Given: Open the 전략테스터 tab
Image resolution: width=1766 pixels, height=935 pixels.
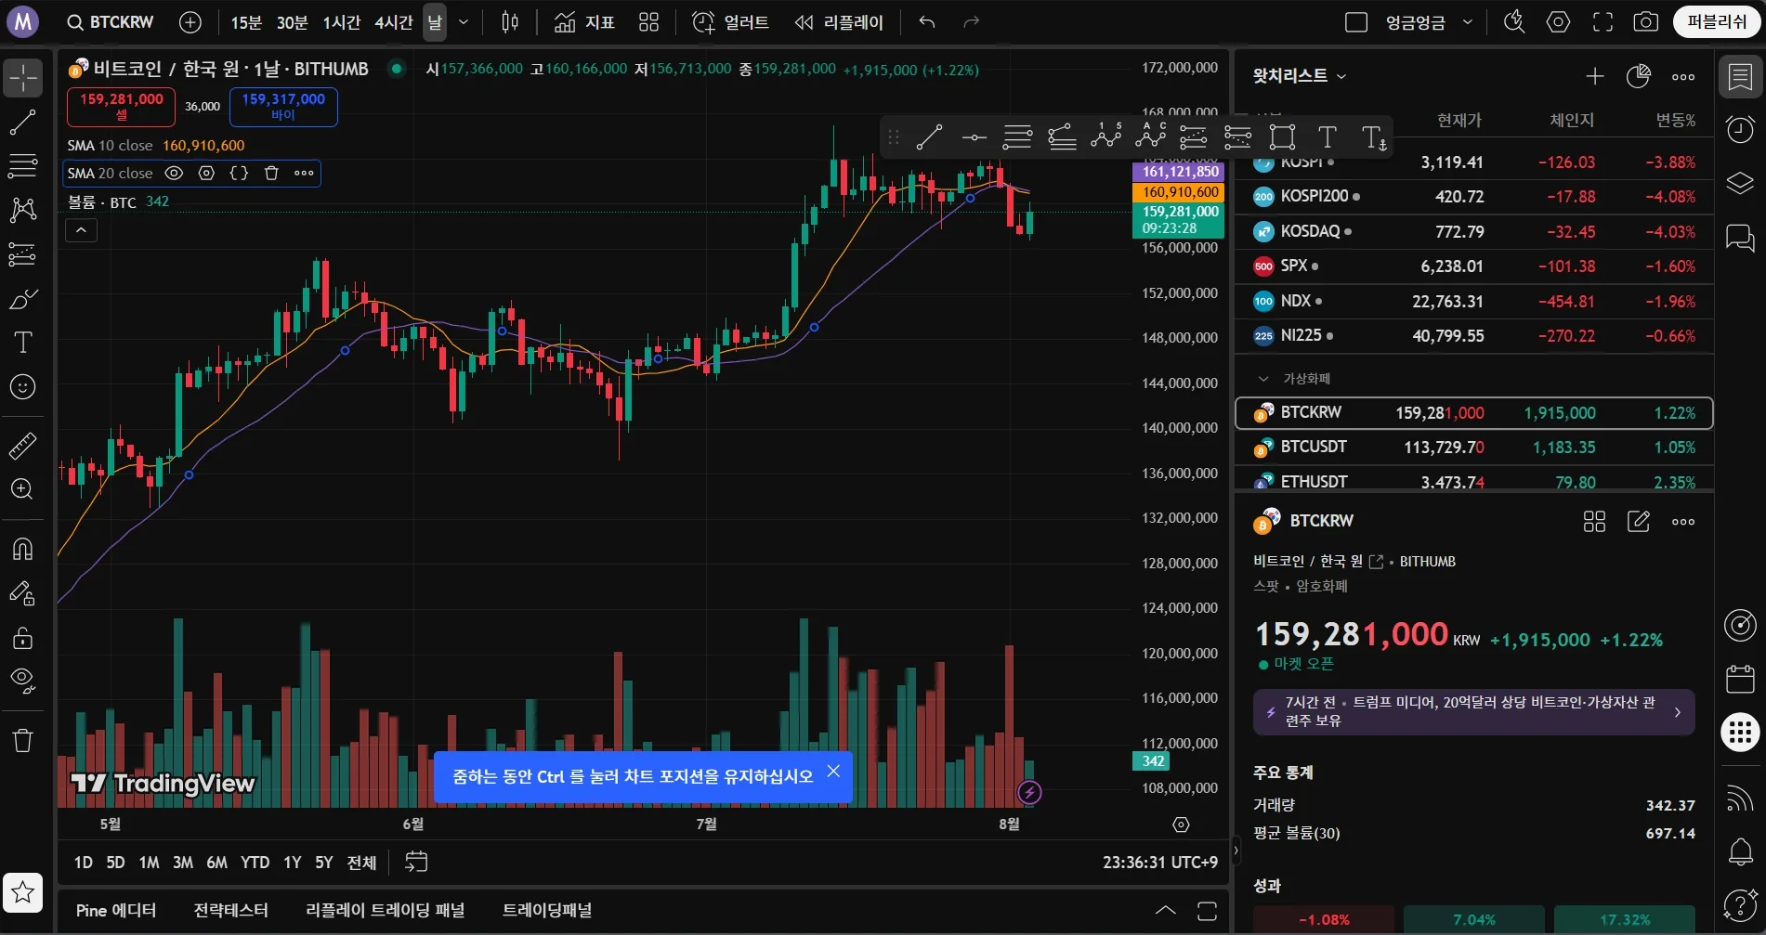Looking at the screenshot, I should coord(230,910).
